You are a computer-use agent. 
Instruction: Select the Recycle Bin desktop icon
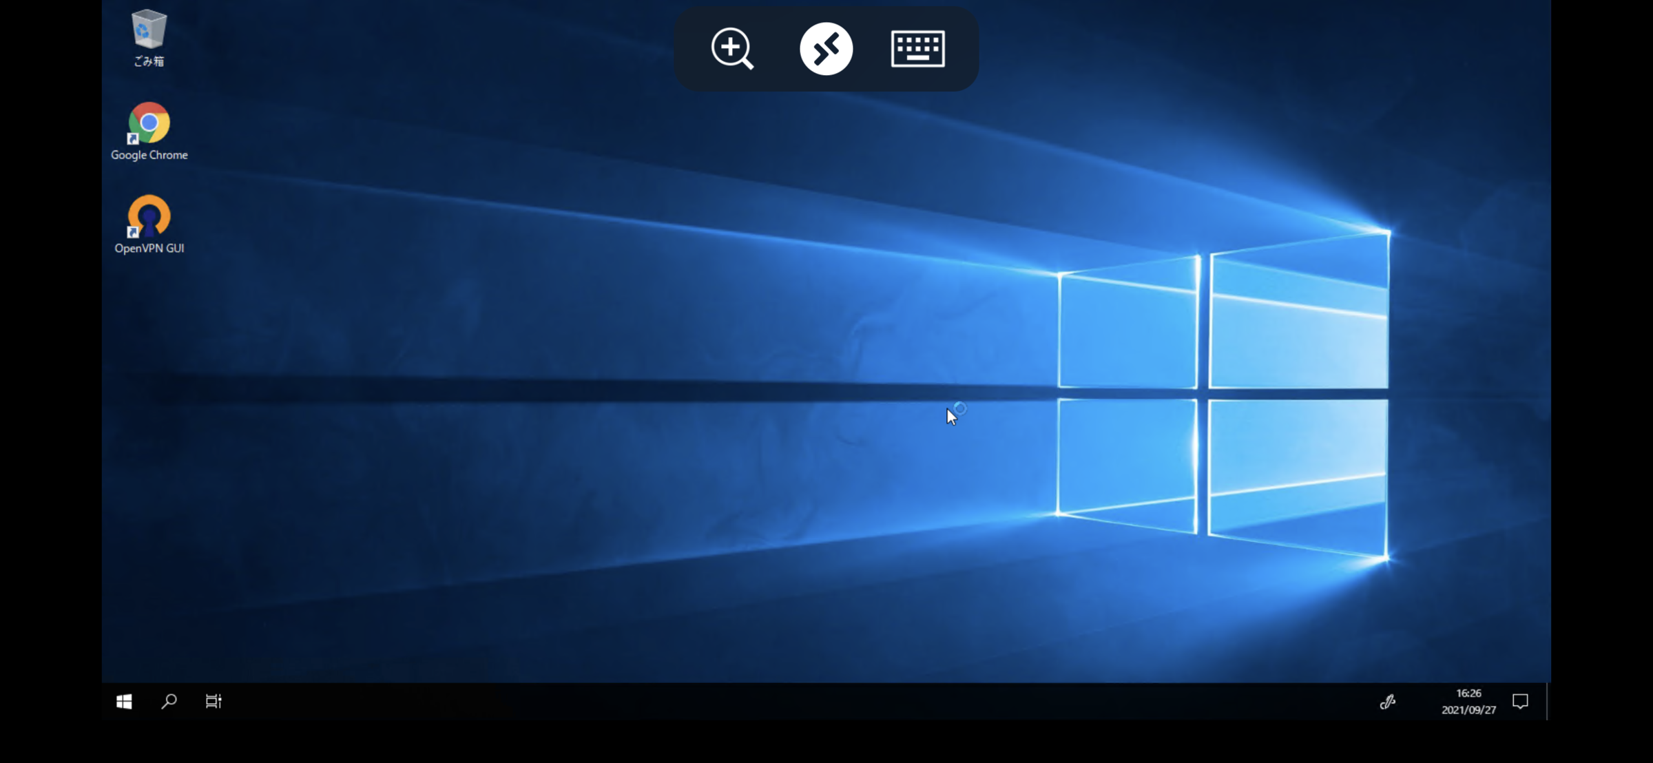(149, 30)
